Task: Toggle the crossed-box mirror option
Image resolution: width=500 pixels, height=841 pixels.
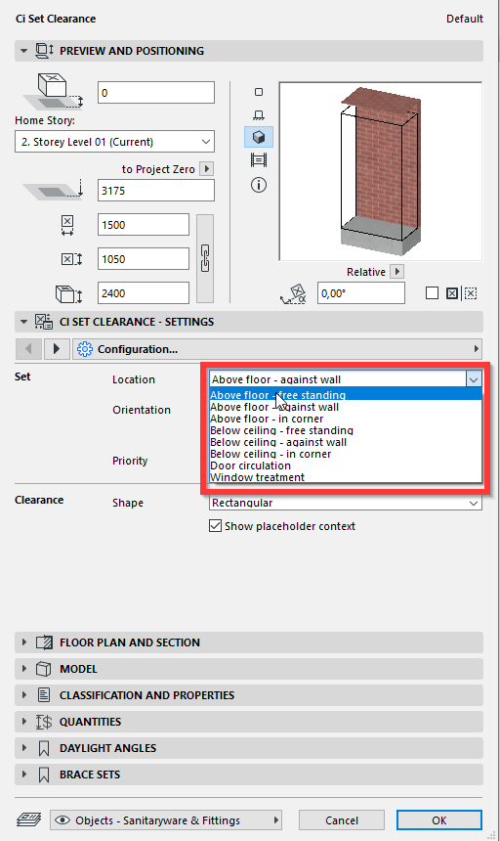Action: click(452, 293)
